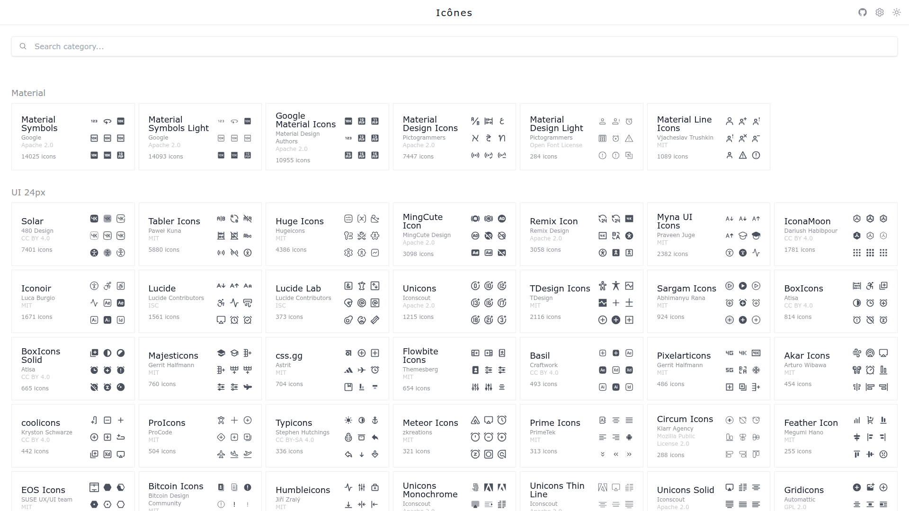The image size is (909, 511).
Task: Open the BoxIcons 814 icons card
Action: pyautogui.click(x=836, y=301)
